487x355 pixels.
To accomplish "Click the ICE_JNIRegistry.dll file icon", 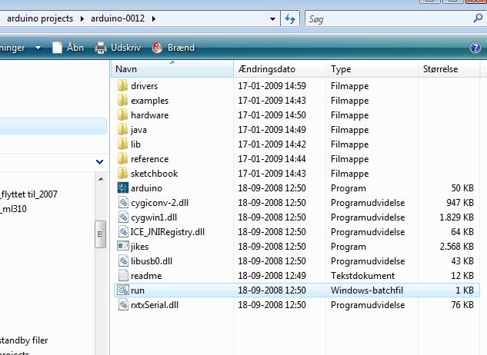I will tap(123, 231).
